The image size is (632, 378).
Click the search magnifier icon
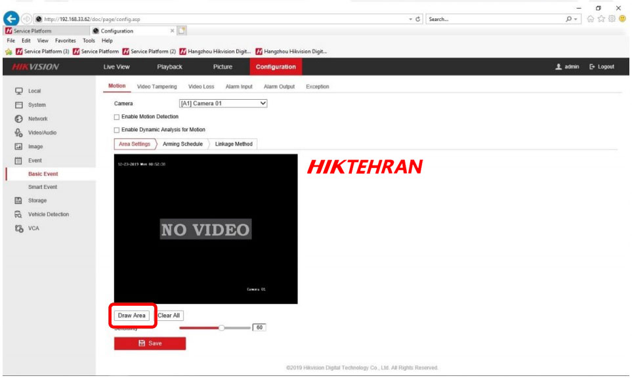568,19
